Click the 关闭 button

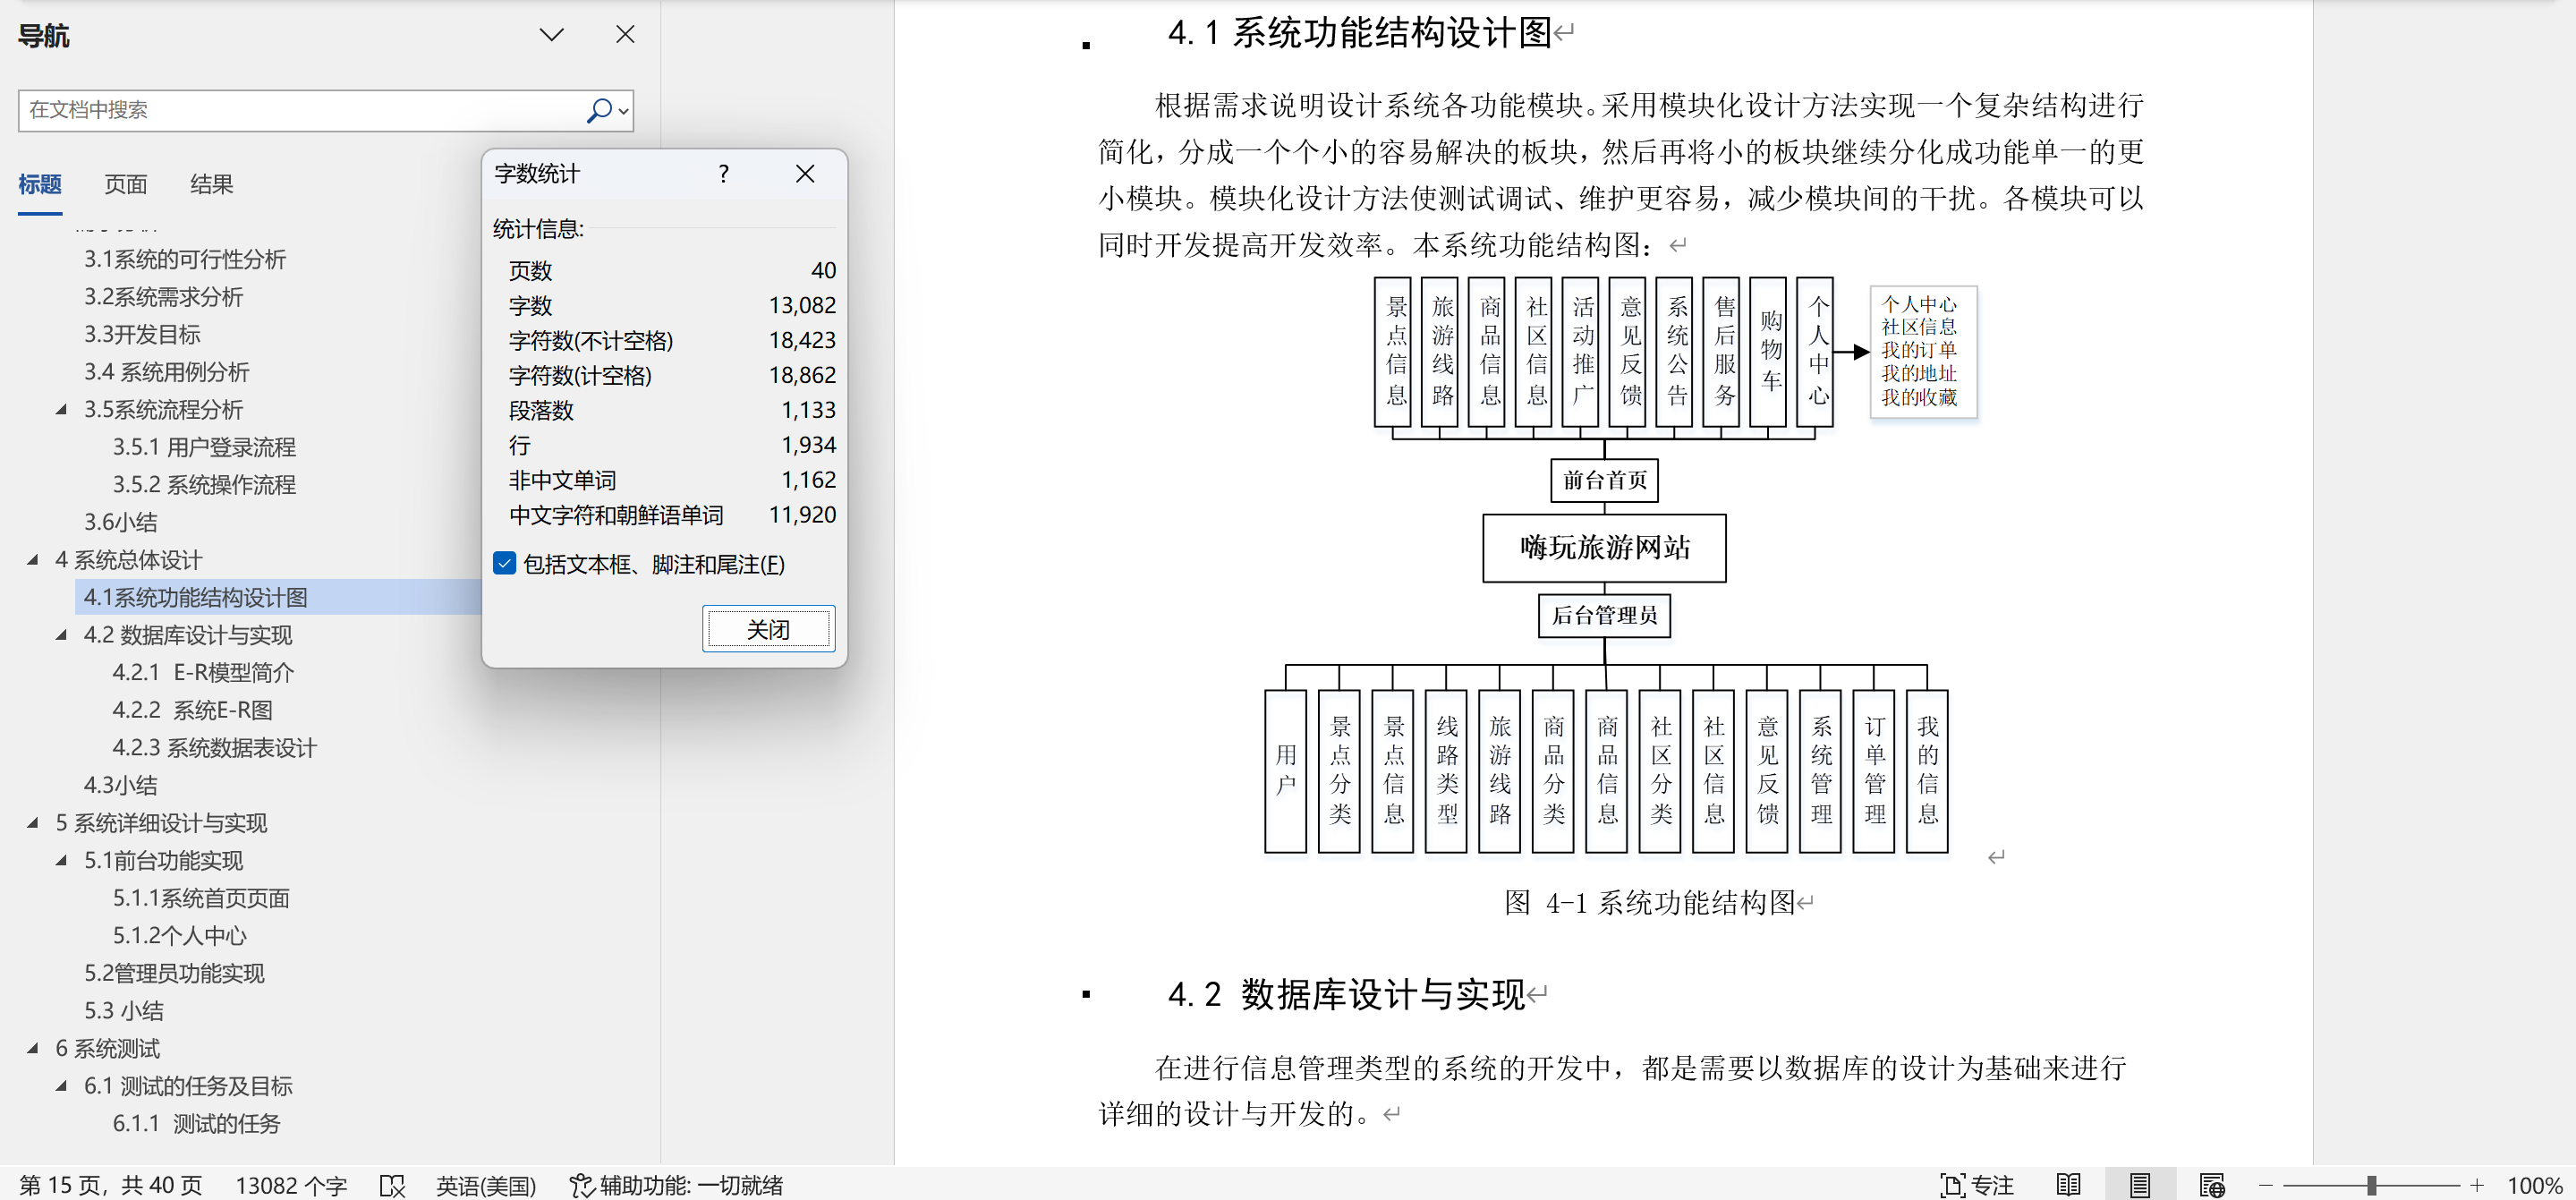(768, 629)
